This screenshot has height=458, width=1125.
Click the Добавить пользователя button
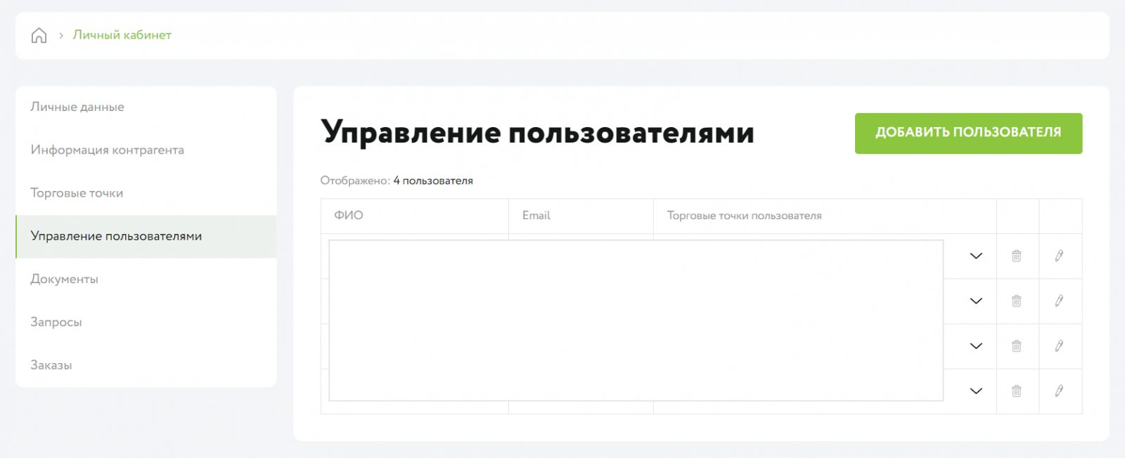point(968,133)
